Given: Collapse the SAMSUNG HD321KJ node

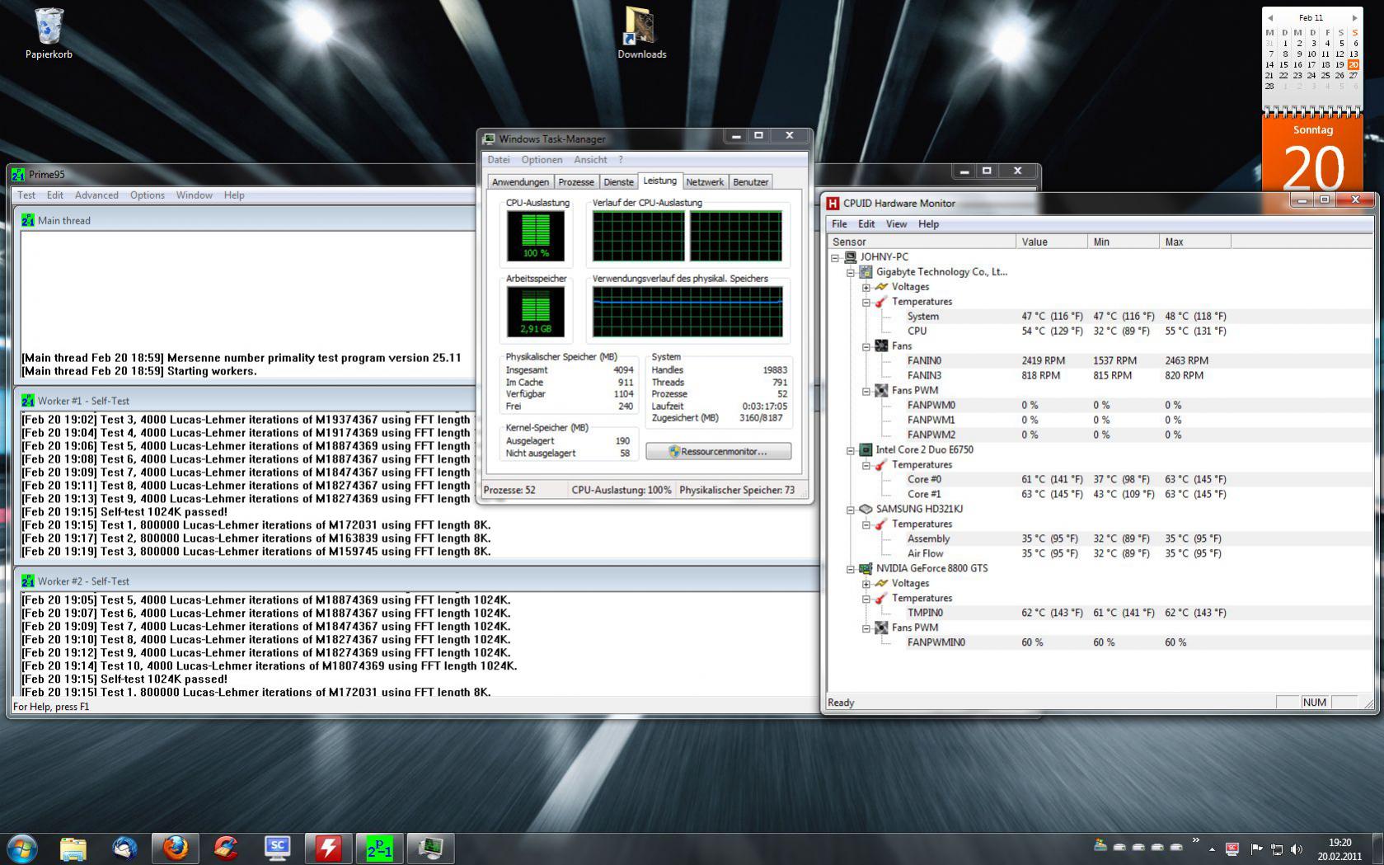Looking at the screenshot, I should click(x=850, y=510).
